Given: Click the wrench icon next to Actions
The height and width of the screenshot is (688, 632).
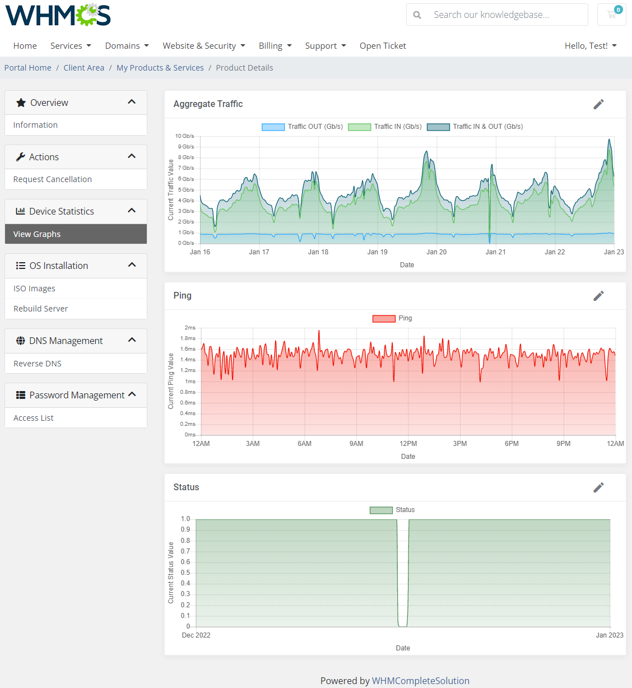Looking at the screenshot, I should 20,157.
